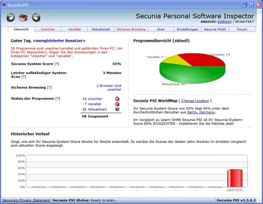The width and height of the screenshot is (263, 204).
Task: Click the 'Historischer Verlauf' heading
Action: tap(30, 134)
